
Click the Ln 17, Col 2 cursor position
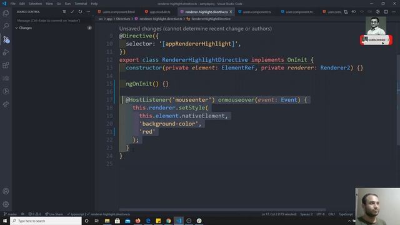click(279, 214)
